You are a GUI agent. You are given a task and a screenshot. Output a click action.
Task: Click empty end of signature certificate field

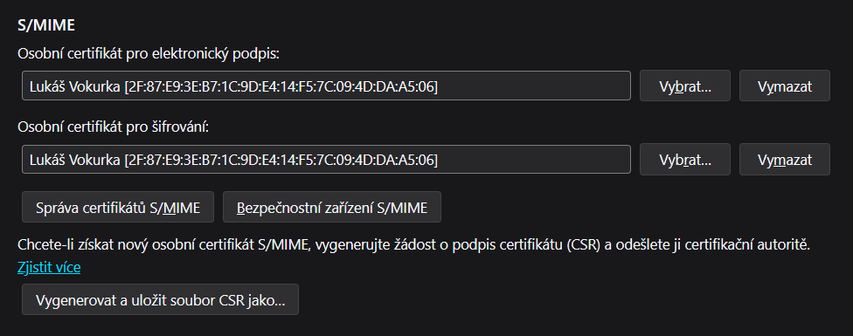pos(533,86)
